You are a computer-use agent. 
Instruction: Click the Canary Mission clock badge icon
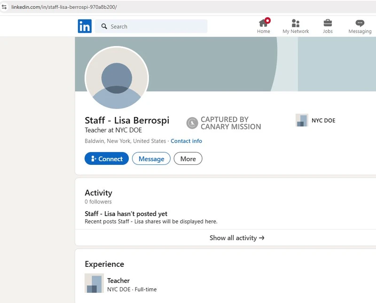click(192, 123)
